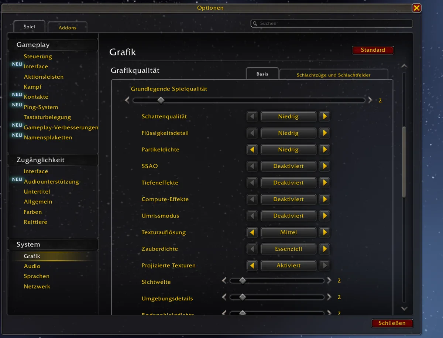Click the Umgebungsdetails slider handle
Image resolution: width=443 pixels, height=338 pixels.
coord(243,297)
